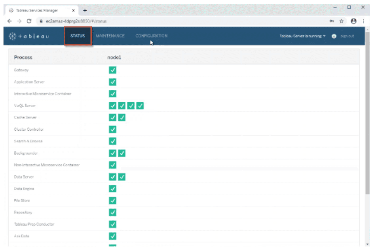Click the browser back arrow
This screenshot has height=252, width=376.
click(x=9, y=21)
